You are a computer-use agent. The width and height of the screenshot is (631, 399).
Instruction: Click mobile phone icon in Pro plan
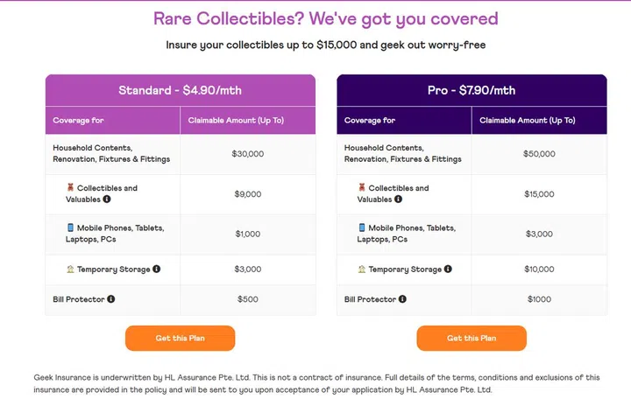tap(362, 227)
